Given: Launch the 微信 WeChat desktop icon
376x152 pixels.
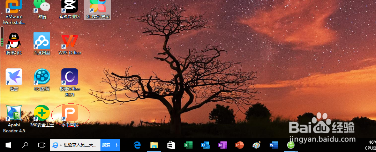Looking at the screenshot, I should [42, 10].
